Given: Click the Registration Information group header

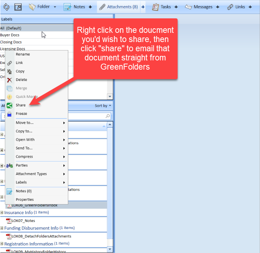Looking at the screenshot, I should click(37, 244).
